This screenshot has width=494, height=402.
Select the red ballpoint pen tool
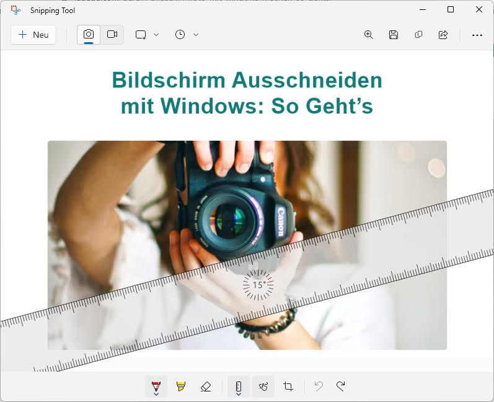[156, 386]
